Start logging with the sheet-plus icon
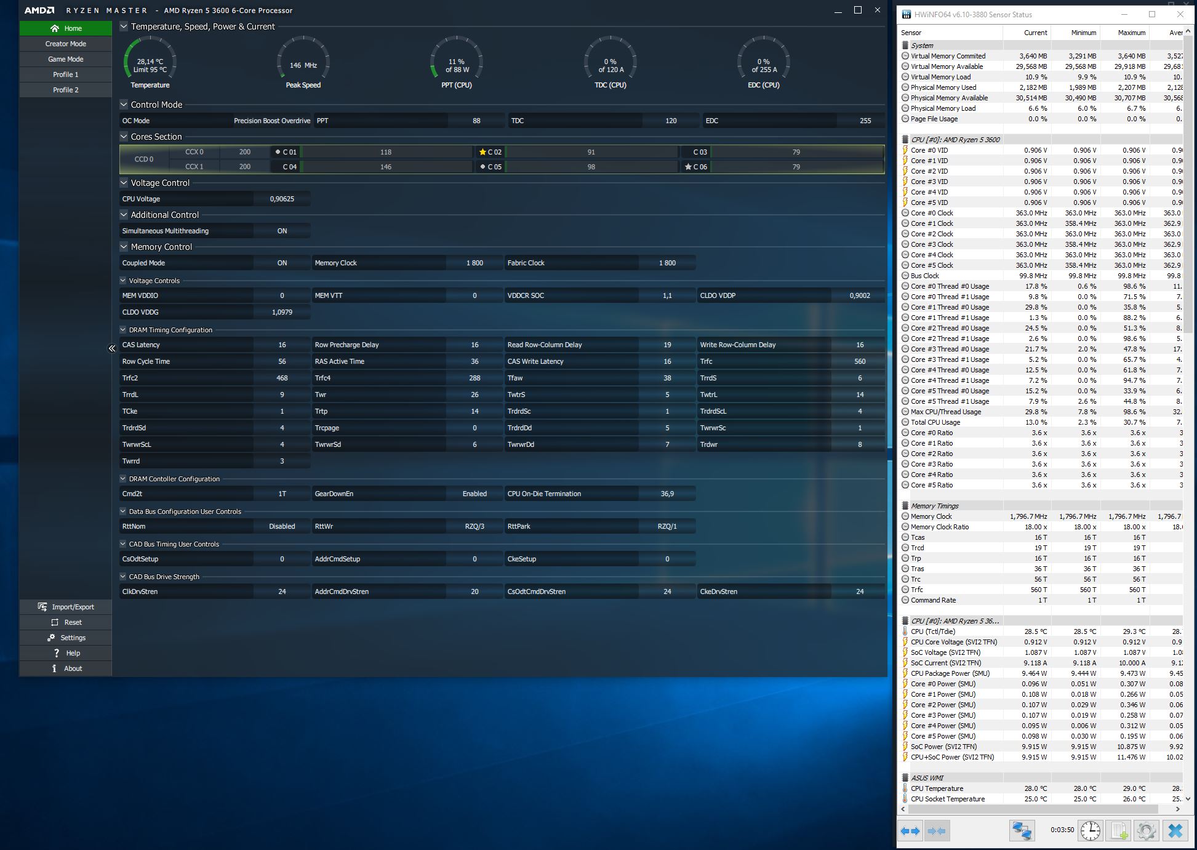The image size is (1197, 850). [x=1119, y=831]
